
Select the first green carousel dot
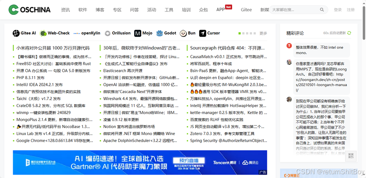(239, 33)
